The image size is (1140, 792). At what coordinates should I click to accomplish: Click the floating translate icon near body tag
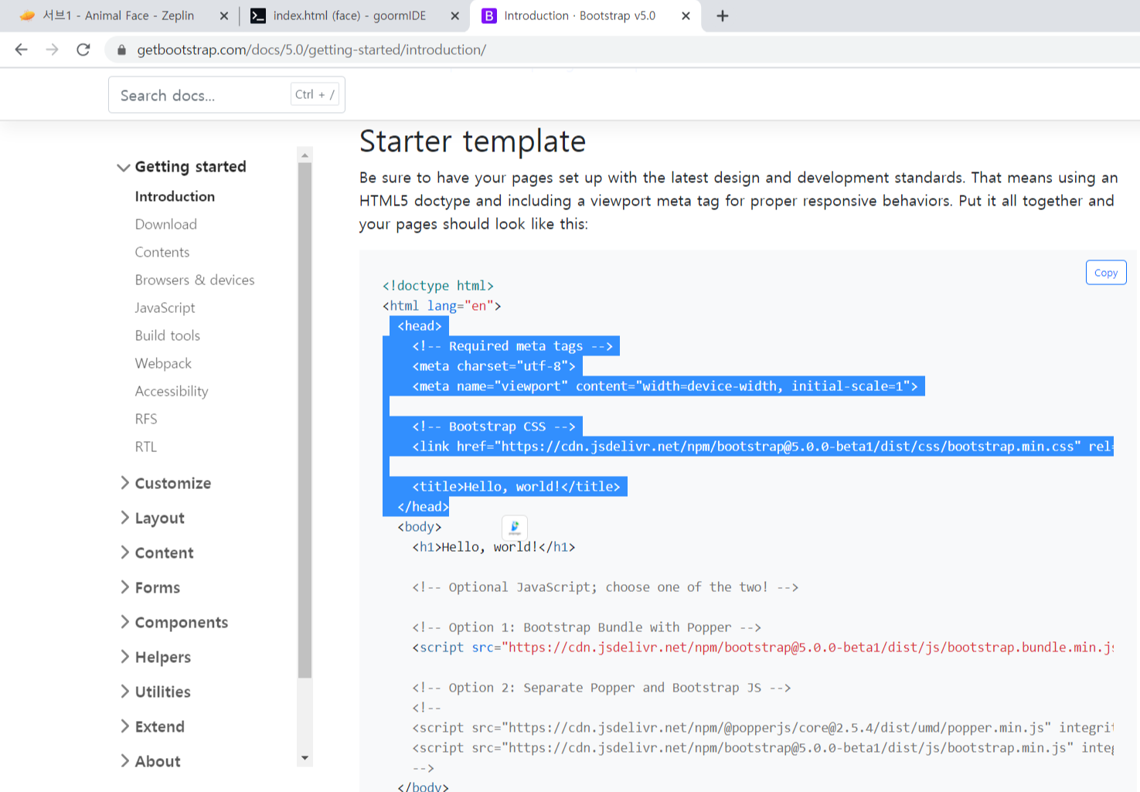pos(515,528)
